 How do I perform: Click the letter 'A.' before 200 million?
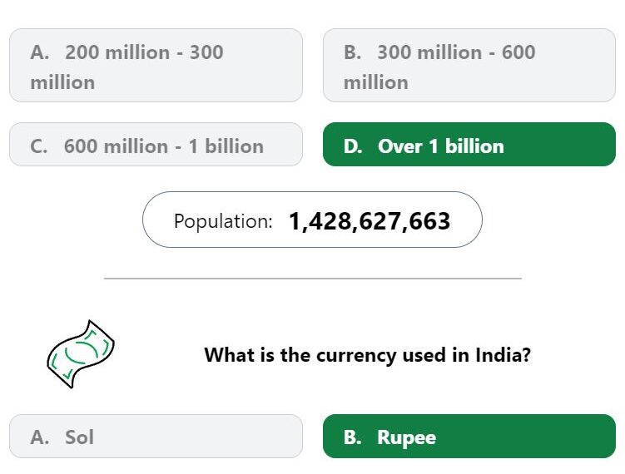point(40,52)
